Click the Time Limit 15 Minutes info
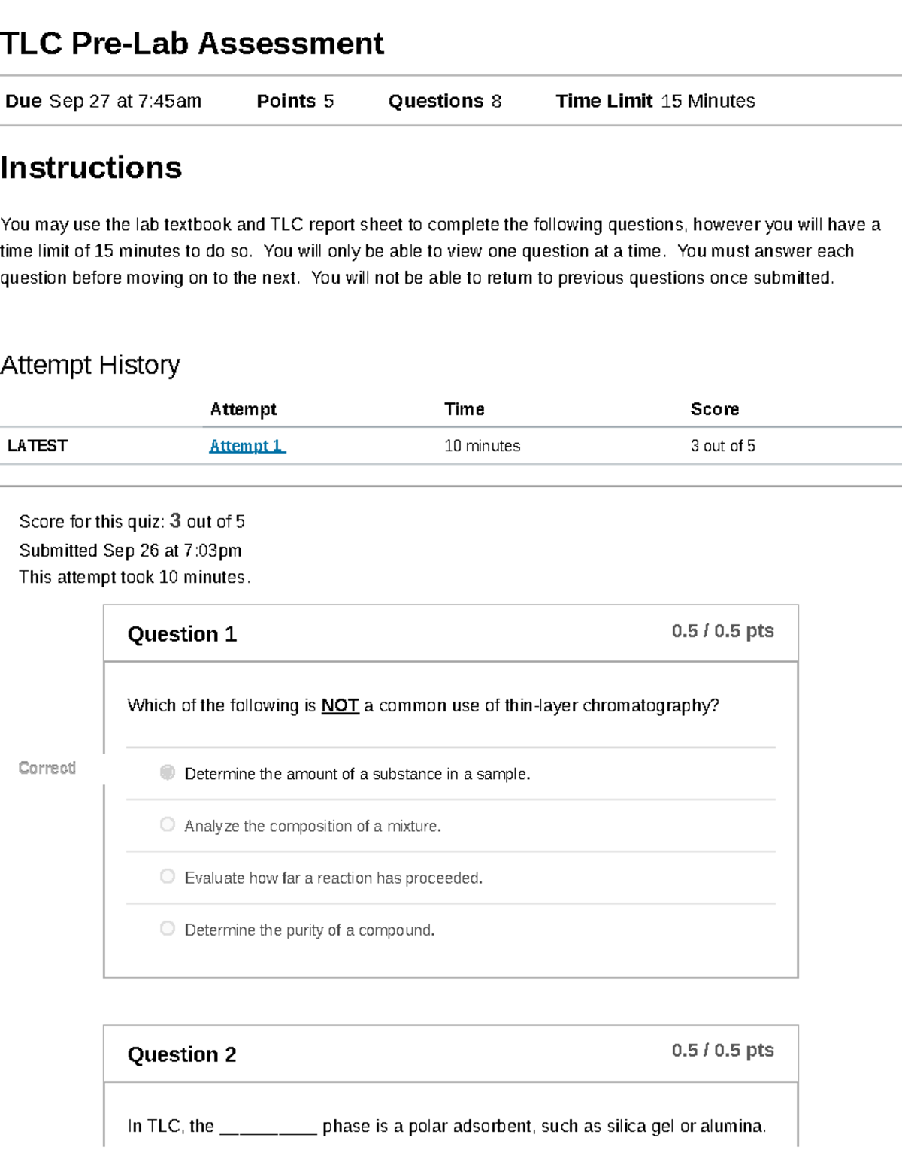This screenshot has width=902, height=1168. point(655,101)
